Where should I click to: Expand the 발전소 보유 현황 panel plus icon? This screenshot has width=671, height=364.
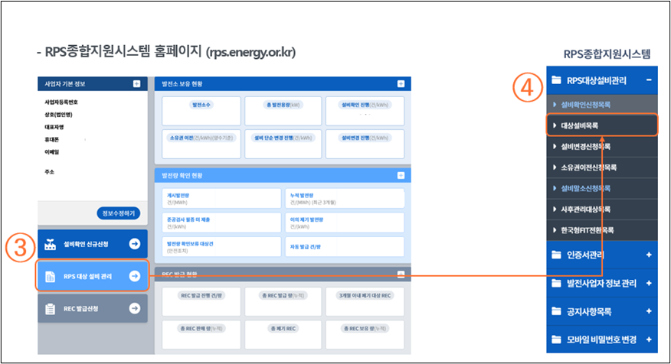pyautogui.click(x=401, y=84)
